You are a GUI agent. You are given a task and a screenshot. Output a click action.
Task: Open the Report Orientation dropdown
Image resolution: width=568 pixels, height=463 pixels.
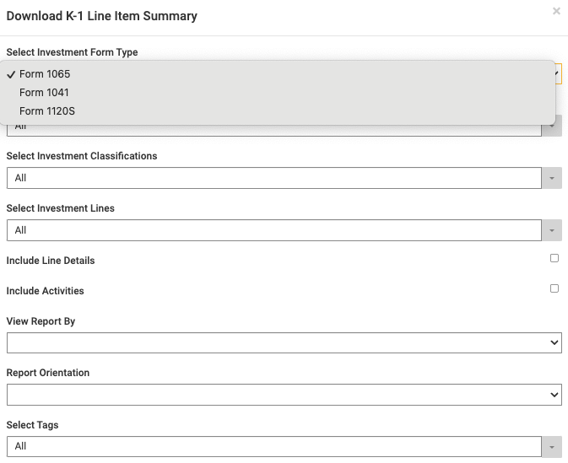pos(284,394)
